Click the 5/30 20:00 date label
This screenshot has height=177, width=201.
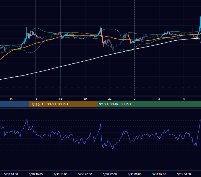85,174
